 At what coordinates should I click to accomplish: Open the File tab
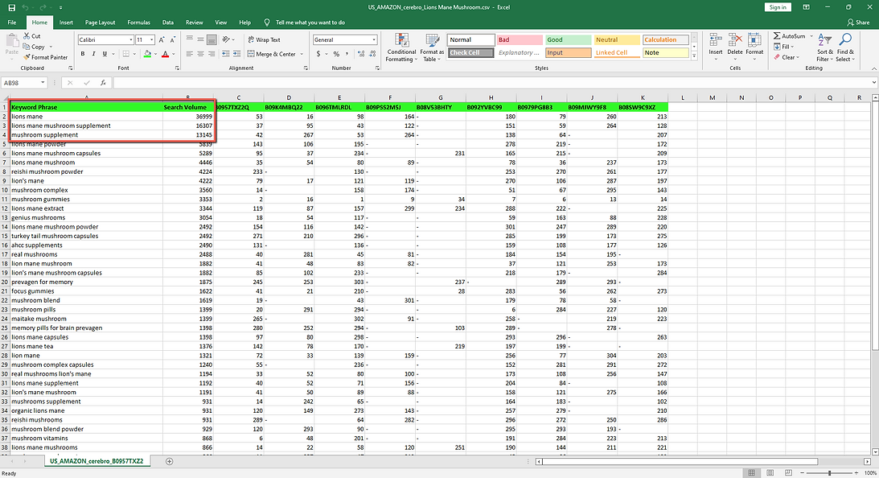coord(12,23)
